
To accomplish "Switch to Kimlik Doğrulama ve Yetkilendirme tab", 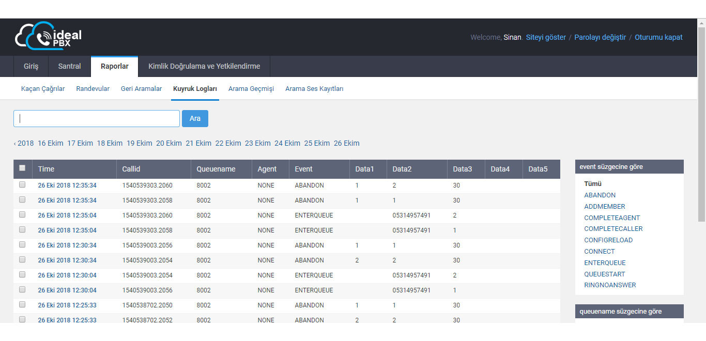I will click(x=204, y=66).
